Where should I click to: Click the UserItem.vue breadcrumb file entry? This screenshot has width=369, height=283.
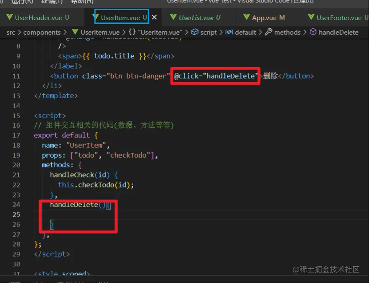click(x=100, y=32)
